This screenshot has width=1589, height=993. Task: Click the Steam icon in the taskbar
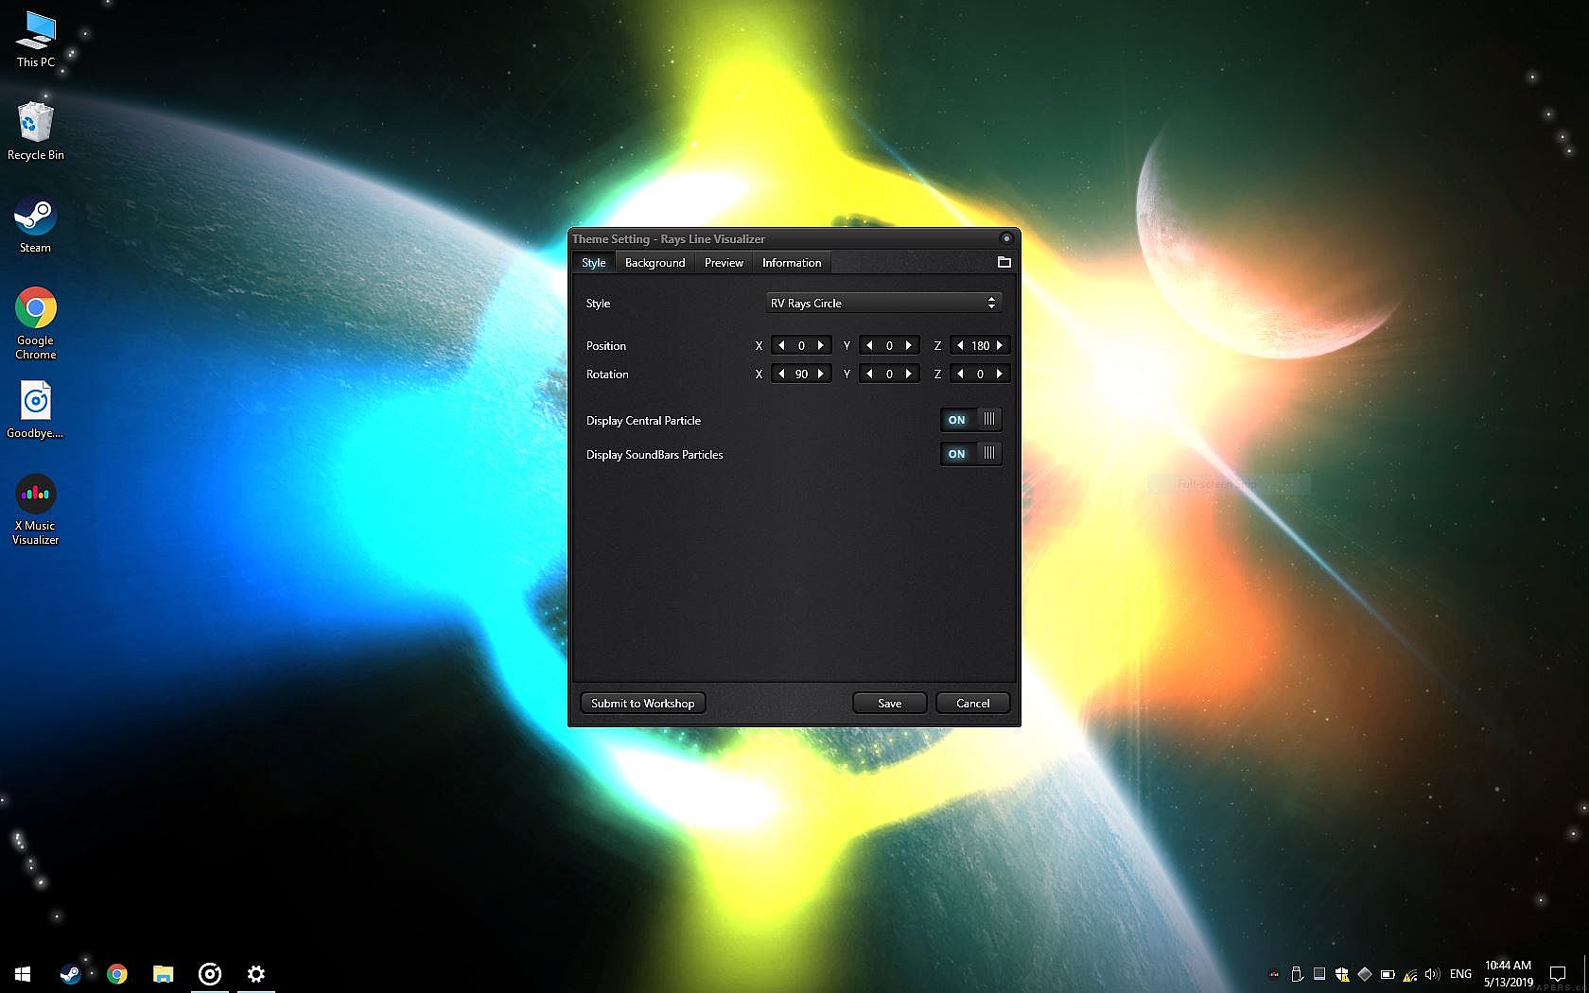tap(70, 973)
